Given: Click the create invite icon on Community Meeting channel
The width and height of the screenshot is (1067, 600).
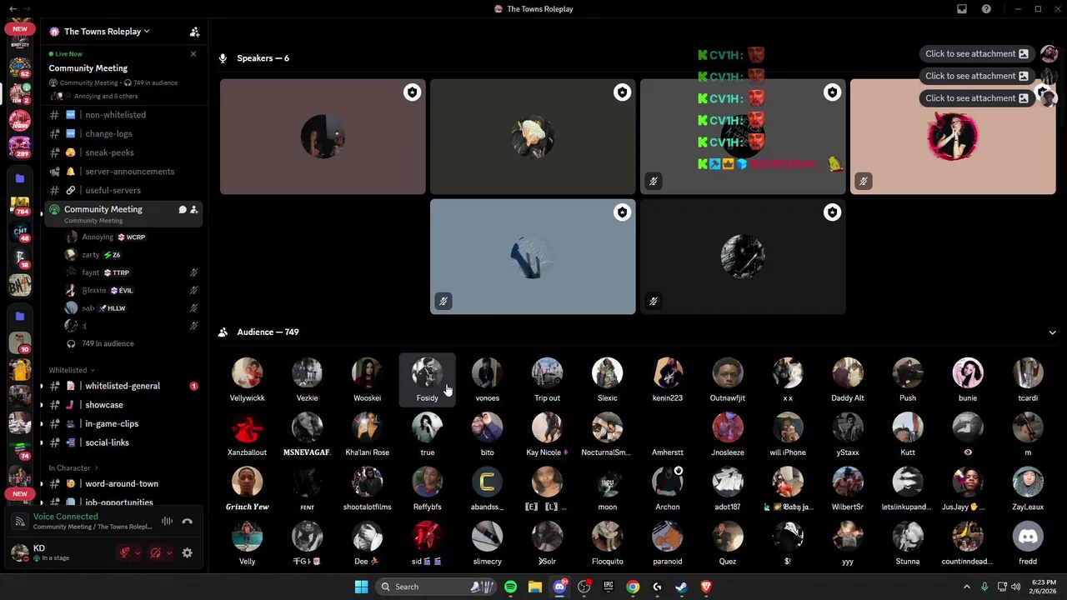Looking at the screenshot, I should tap(193, 209).
